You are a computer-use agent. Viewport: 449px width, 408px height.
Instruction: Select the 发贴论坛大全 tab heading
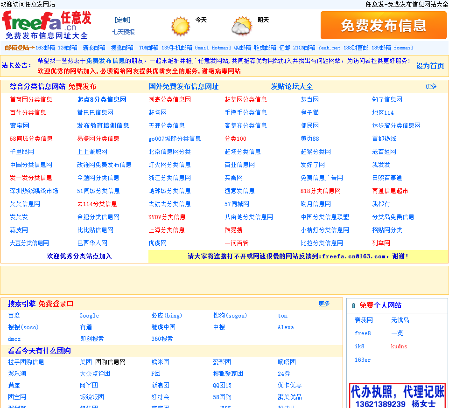(292, 87)
